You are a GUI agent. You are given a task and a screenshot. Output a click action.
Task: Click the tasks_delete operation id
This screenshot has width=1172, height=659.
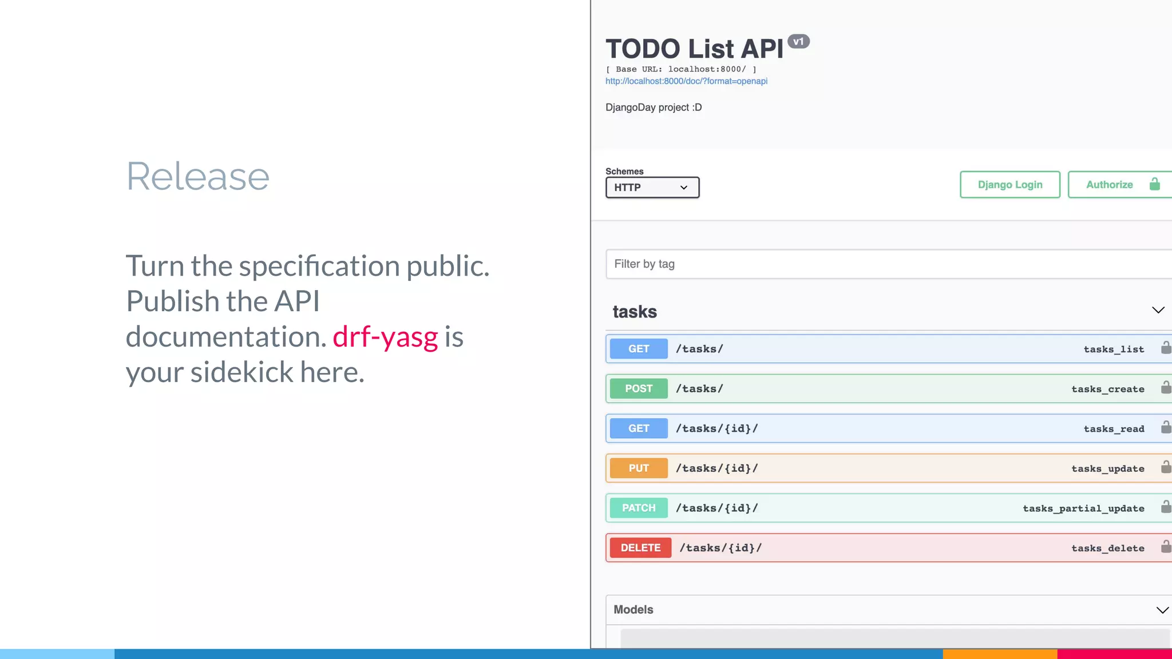click(x=1108, y=548)
